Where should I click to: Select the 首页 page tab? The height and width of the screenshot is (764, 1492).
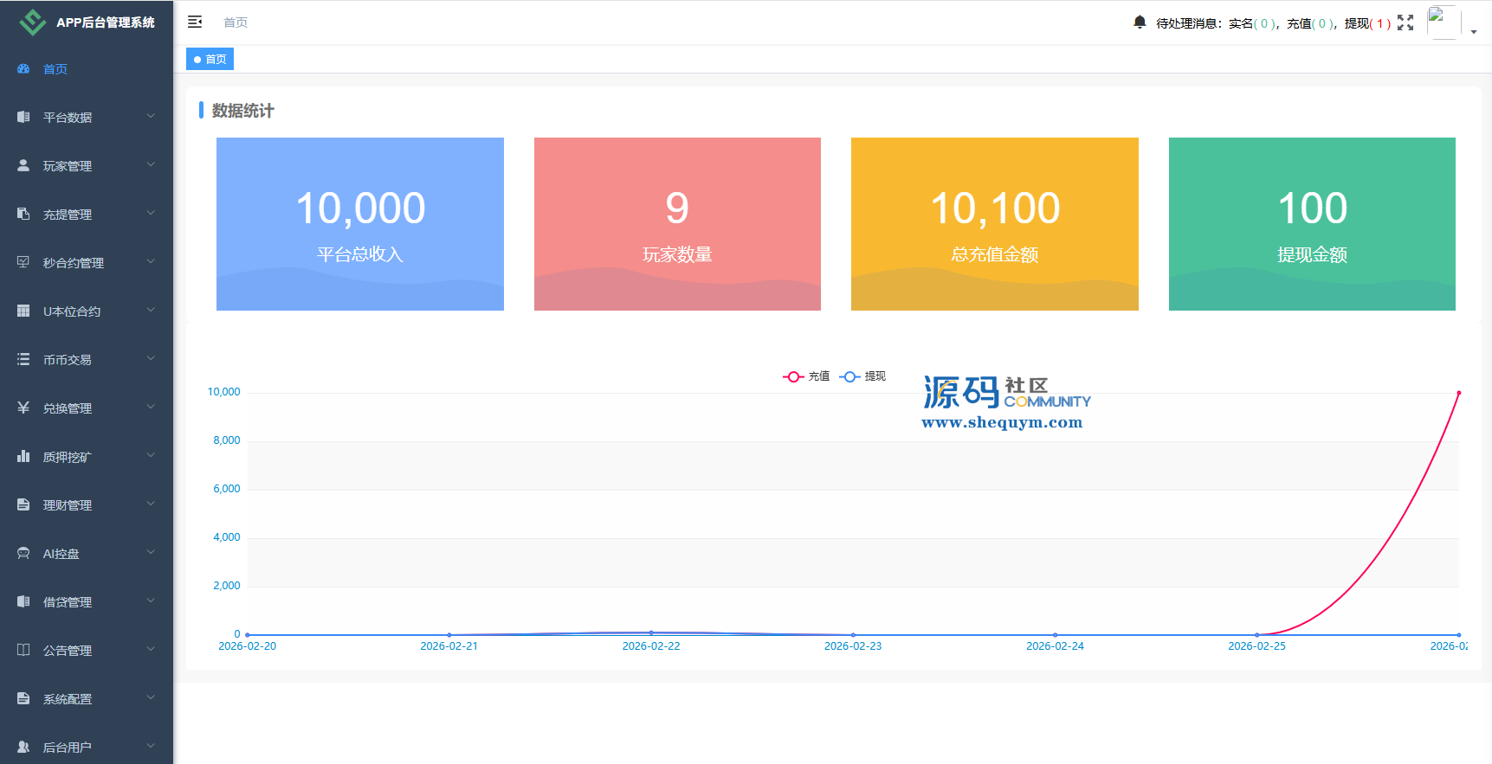pos(210,59)
